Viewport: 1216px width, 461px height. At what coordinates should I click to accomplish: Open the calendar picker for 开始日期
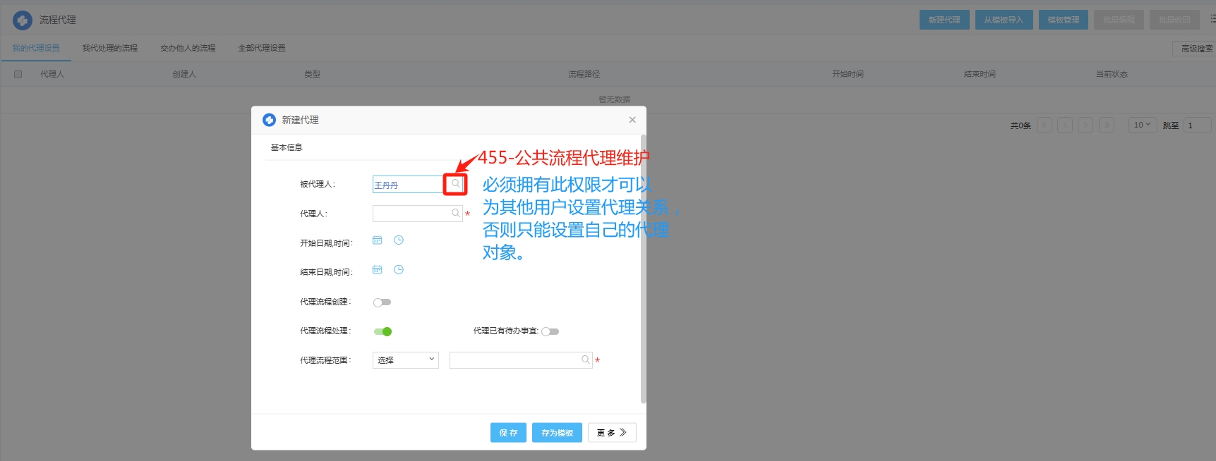tap(378, 240)
